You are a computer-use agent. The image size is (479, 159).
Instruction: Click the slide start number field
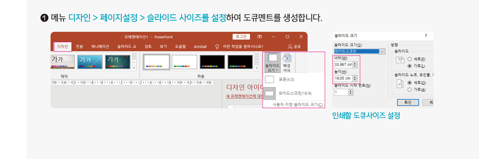(341, 92)
